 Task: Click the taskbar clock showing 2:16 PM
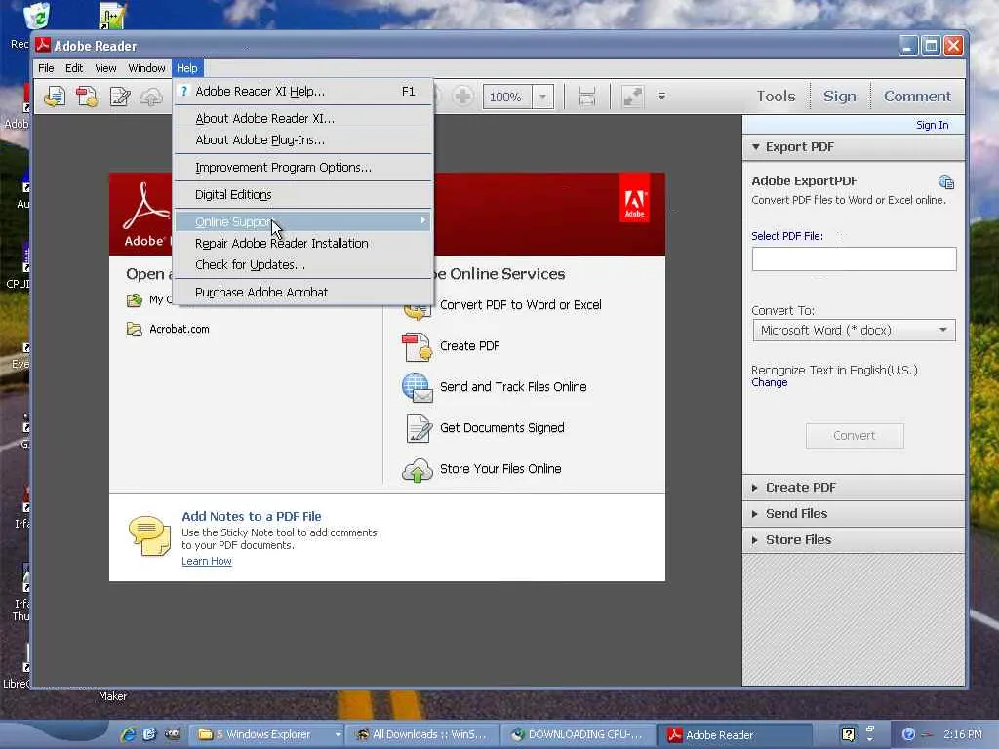[963, 735]
